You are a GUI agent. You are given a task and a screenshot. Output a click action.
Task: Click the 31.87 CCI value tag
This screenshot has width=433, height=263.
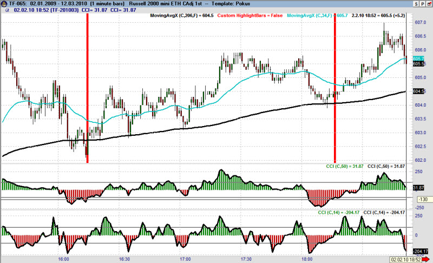point(418,188)
